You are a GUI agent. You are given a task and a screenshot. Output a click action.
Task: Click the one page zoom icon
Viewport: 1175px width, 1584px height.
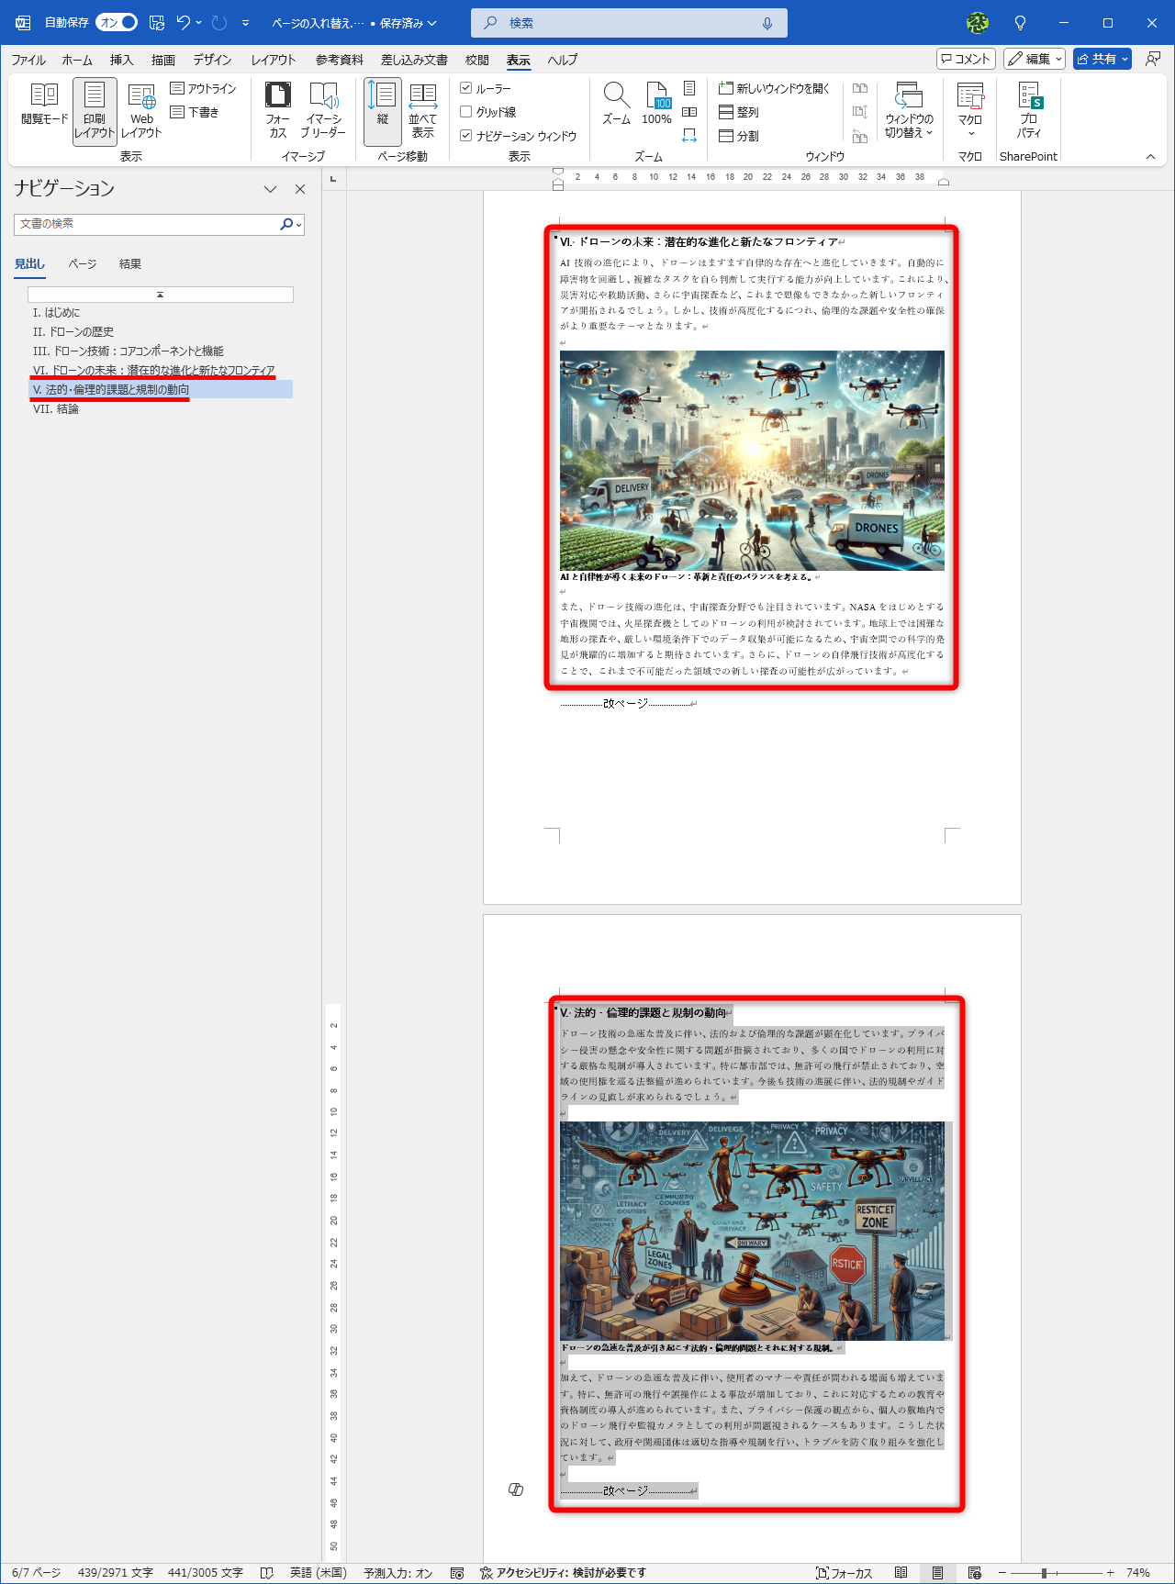click(x=689, y=88)
